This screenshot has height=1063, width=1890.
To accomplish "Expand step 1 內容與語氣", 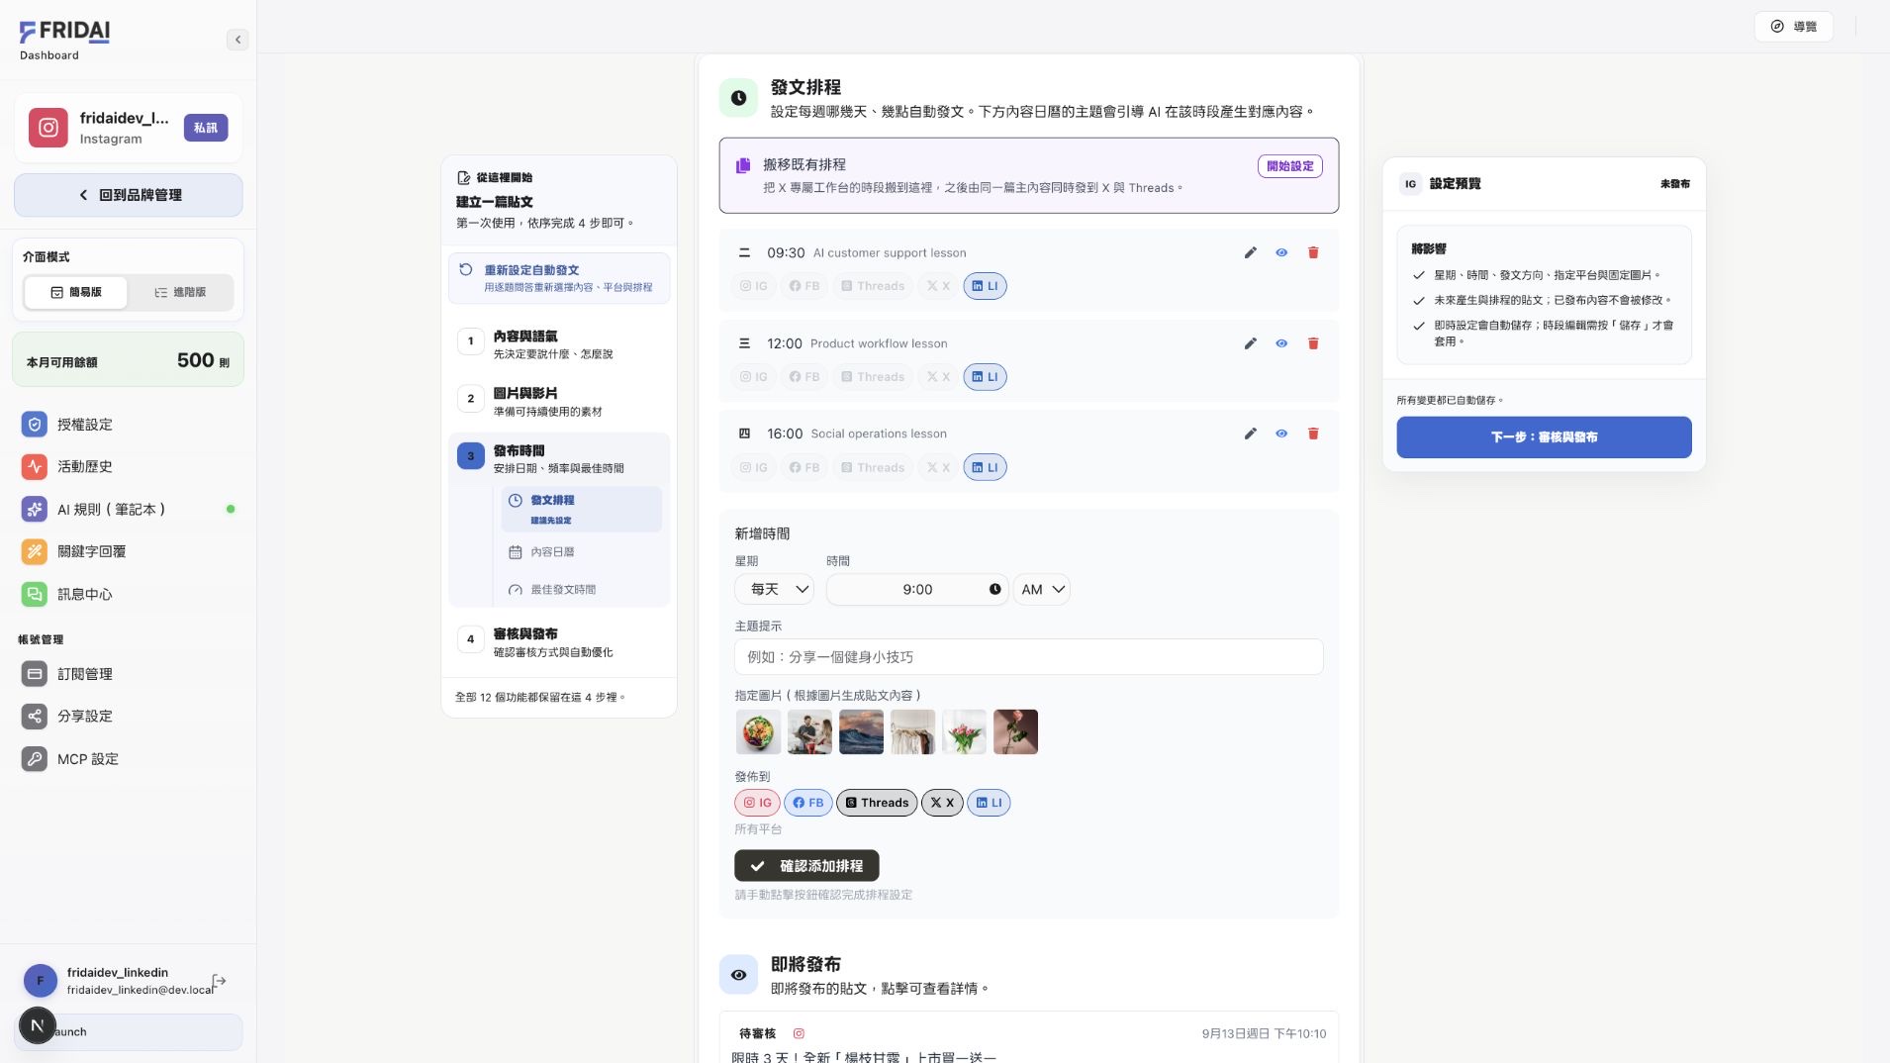I will click(x=559, y=344).
